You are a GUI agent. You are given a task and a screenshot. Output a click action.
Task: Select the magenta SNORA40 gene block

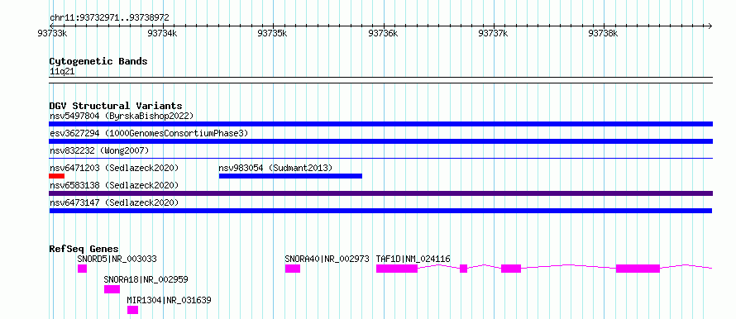point(293,269)
